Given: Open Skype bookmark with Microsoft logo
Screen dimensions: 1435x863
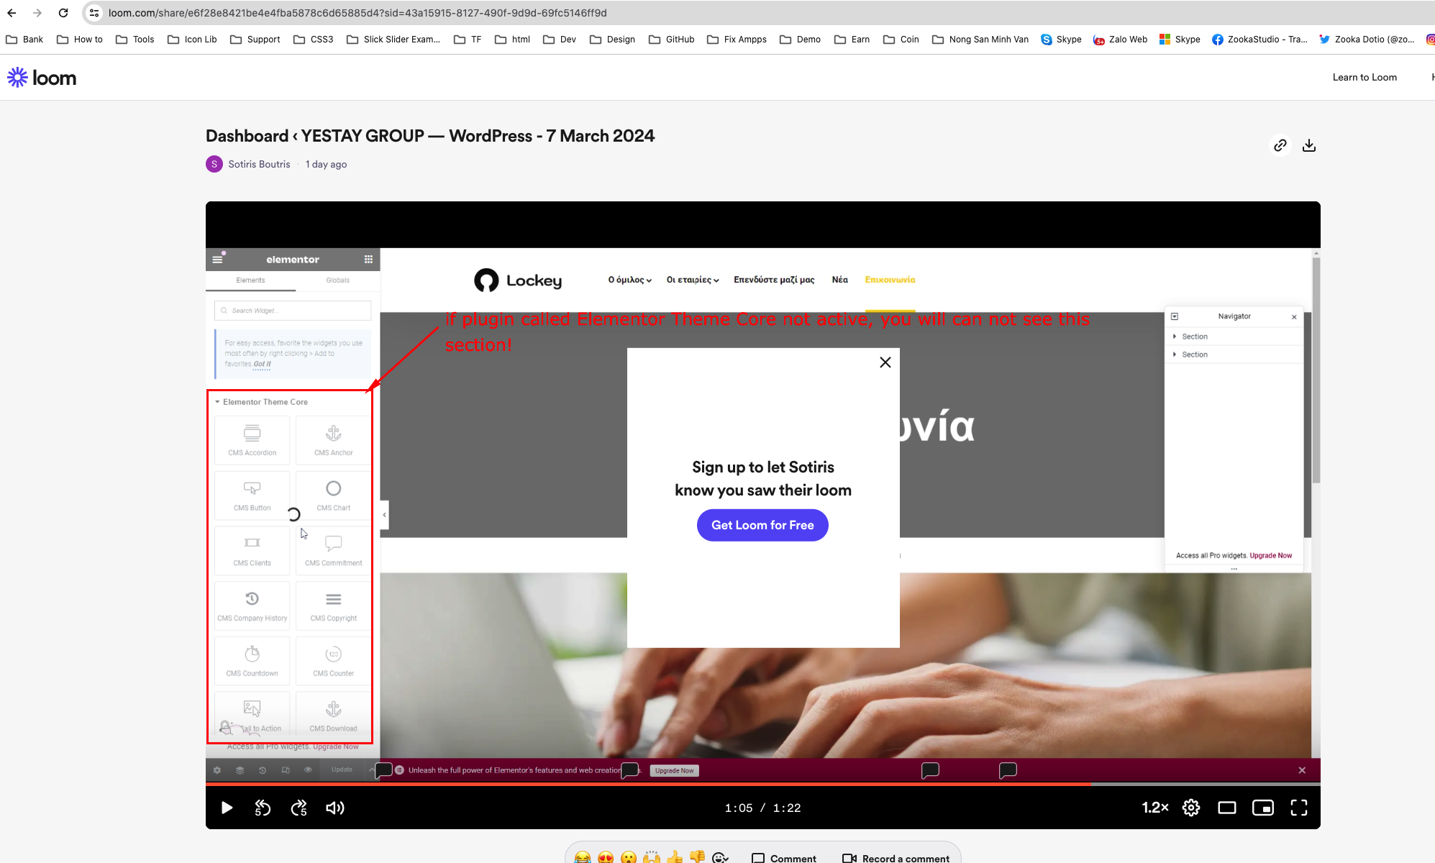Looking at the screenshot, I should 1180,40.
